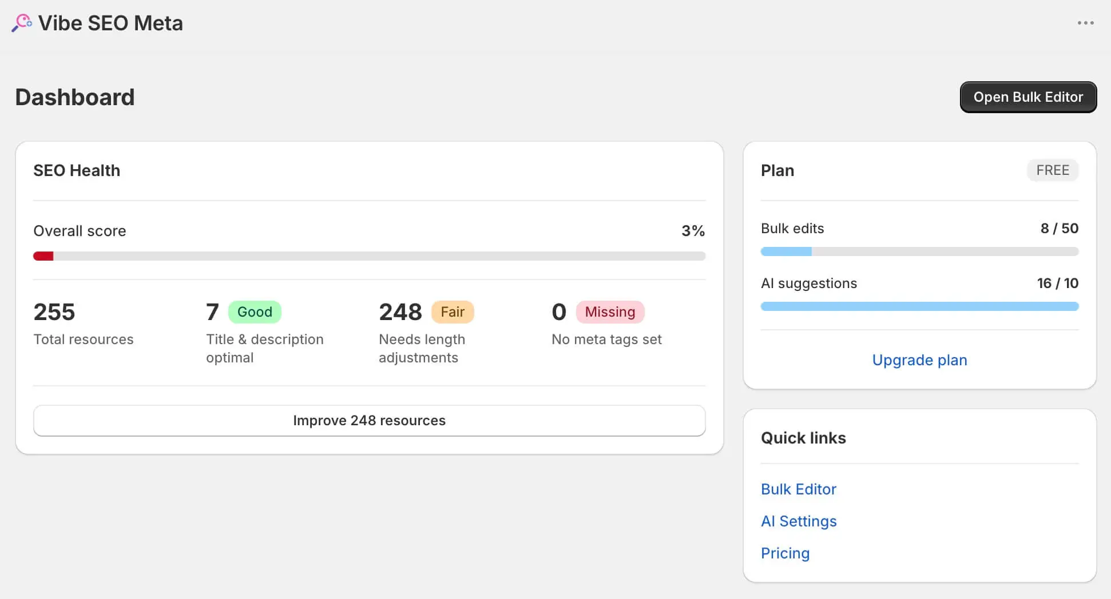The width and height of the screenshot is (1111, 599).
Task: Click the Bulk edits usage bar
Action: tap(919, 251)
